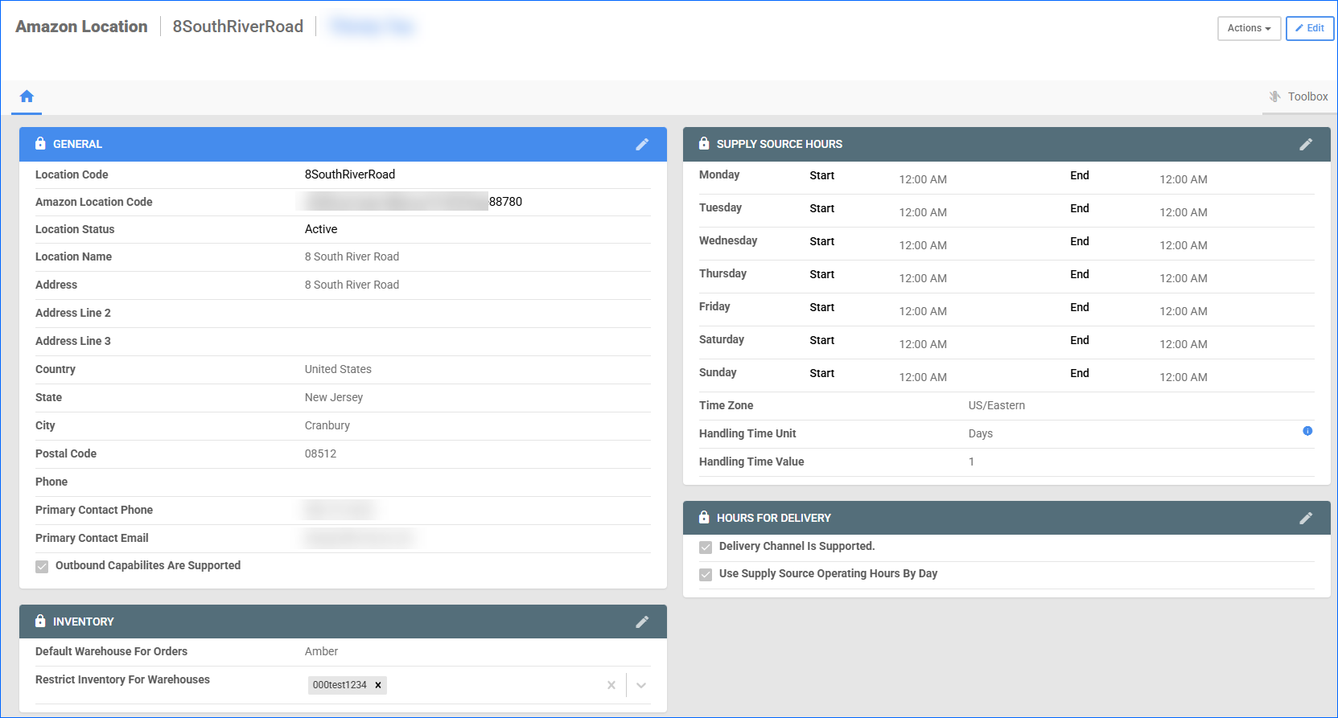Click the General panel lock icon
The height and width of the screenshot is (718, 1338).
pos(40,143)
